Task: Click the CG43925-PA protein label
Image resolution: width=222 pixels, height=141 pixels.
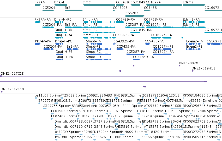Action: (x=124, y=41)
